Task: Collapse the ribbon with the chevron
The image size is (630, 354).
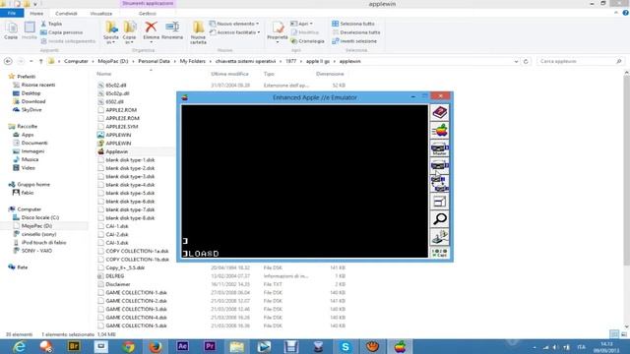Action: pyautogui.click(x=616, y=13)
